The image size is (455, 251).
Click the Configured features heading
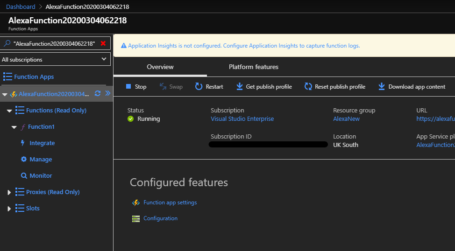point(179,182)
